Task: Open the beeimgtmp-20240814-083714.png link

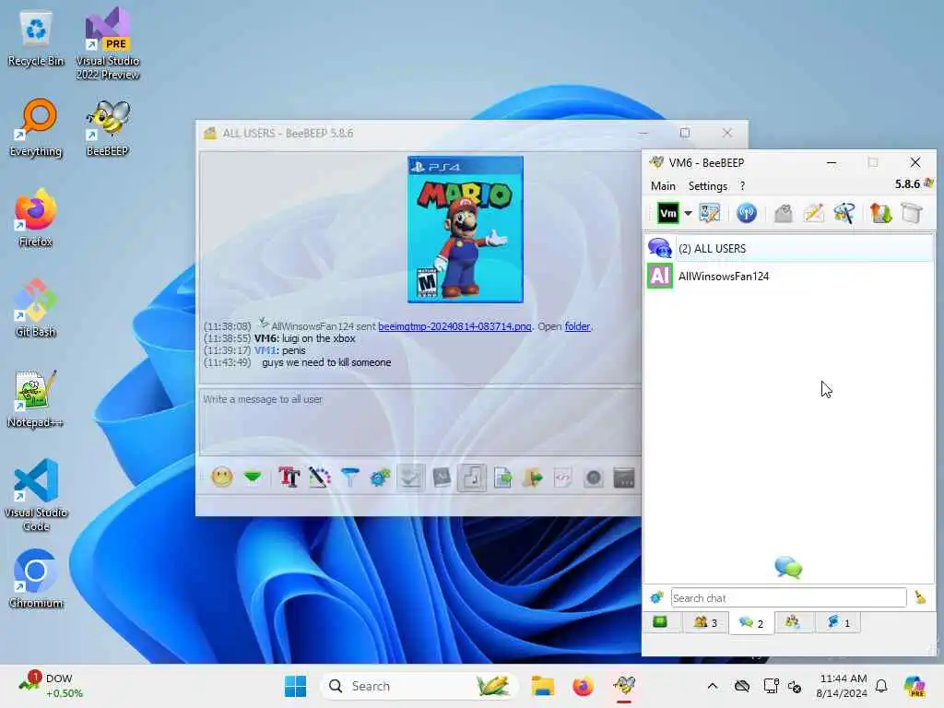Action: pos(454,326)
